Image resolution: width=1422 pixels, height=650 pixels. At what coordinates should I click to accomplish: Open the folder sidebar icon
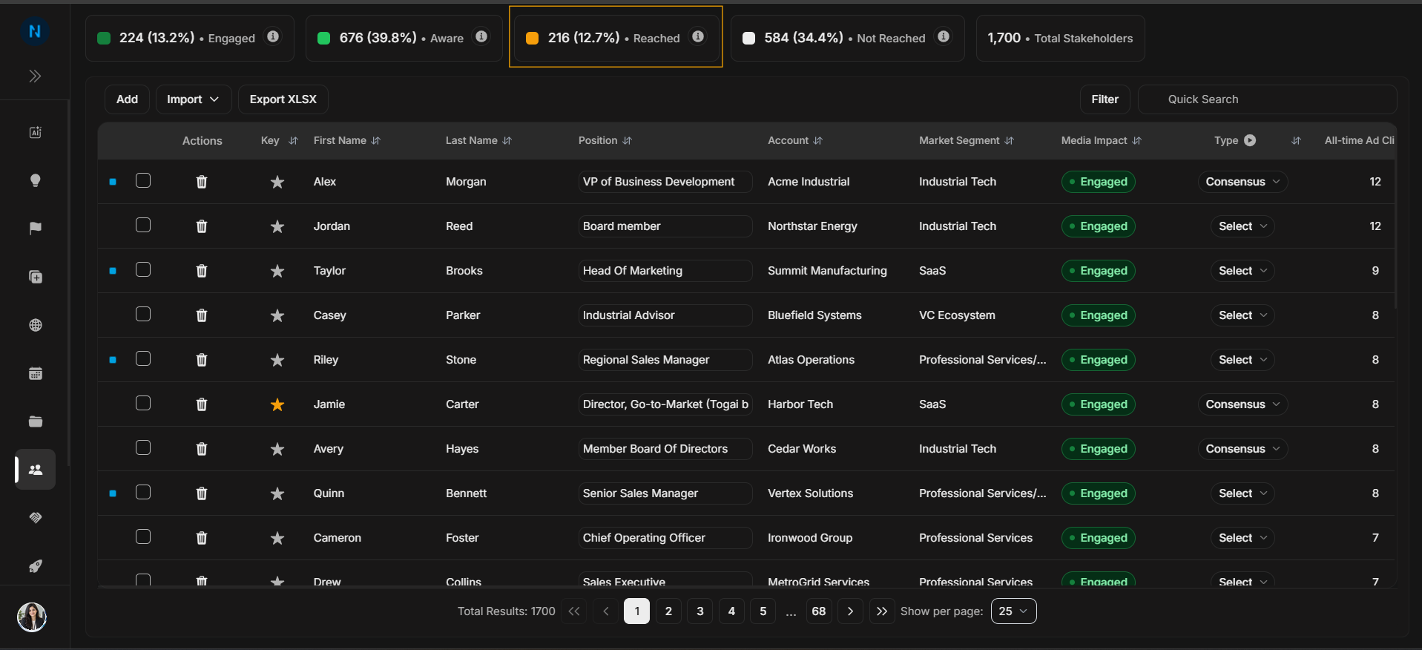[x=35, y=421]
